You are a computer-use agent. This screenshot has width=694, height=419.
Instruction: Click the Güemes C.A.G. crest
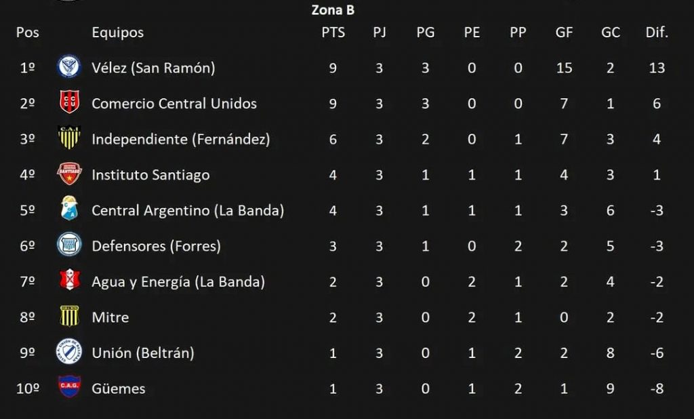(x=70, y=386)
